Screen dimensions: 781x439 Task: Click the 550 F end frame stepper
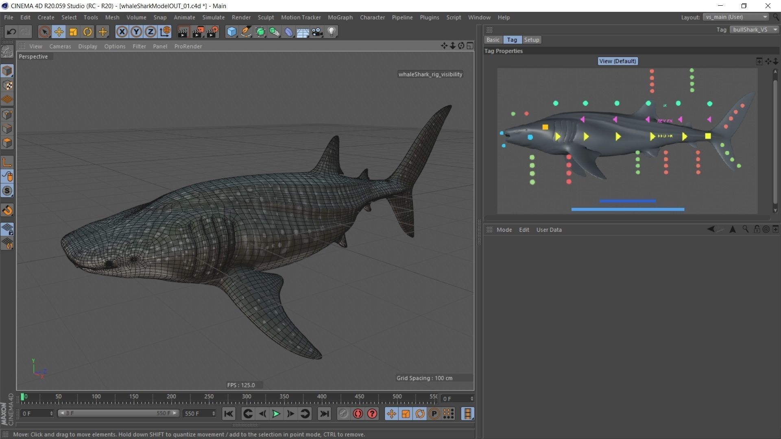pyautogui.click(x=214, y=413)
